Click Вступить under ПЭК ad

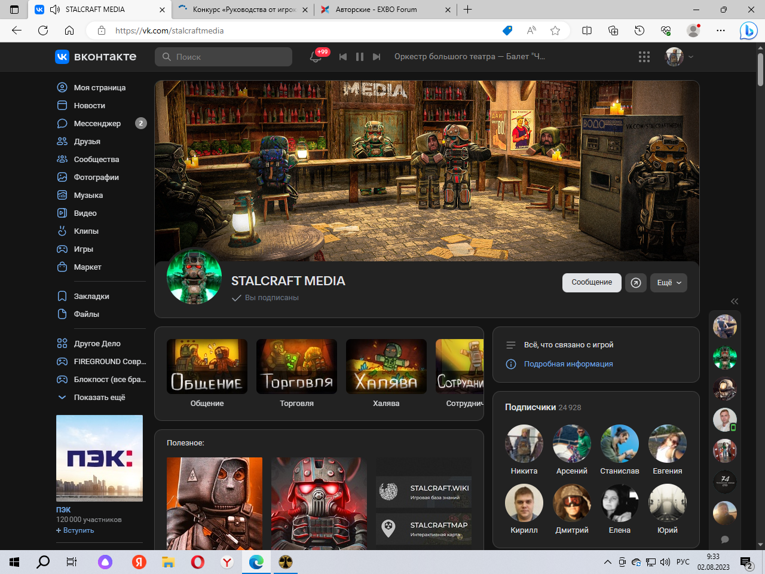click(75, 530)
